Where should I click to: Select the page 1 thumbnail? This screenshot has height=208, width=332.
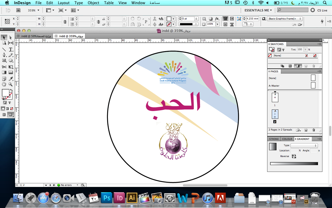275,97
